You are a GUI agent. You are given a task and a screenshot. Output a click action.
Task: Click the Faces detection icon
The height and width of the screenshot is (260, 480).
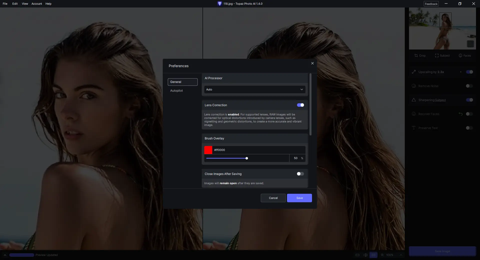(x=460, y=55)
